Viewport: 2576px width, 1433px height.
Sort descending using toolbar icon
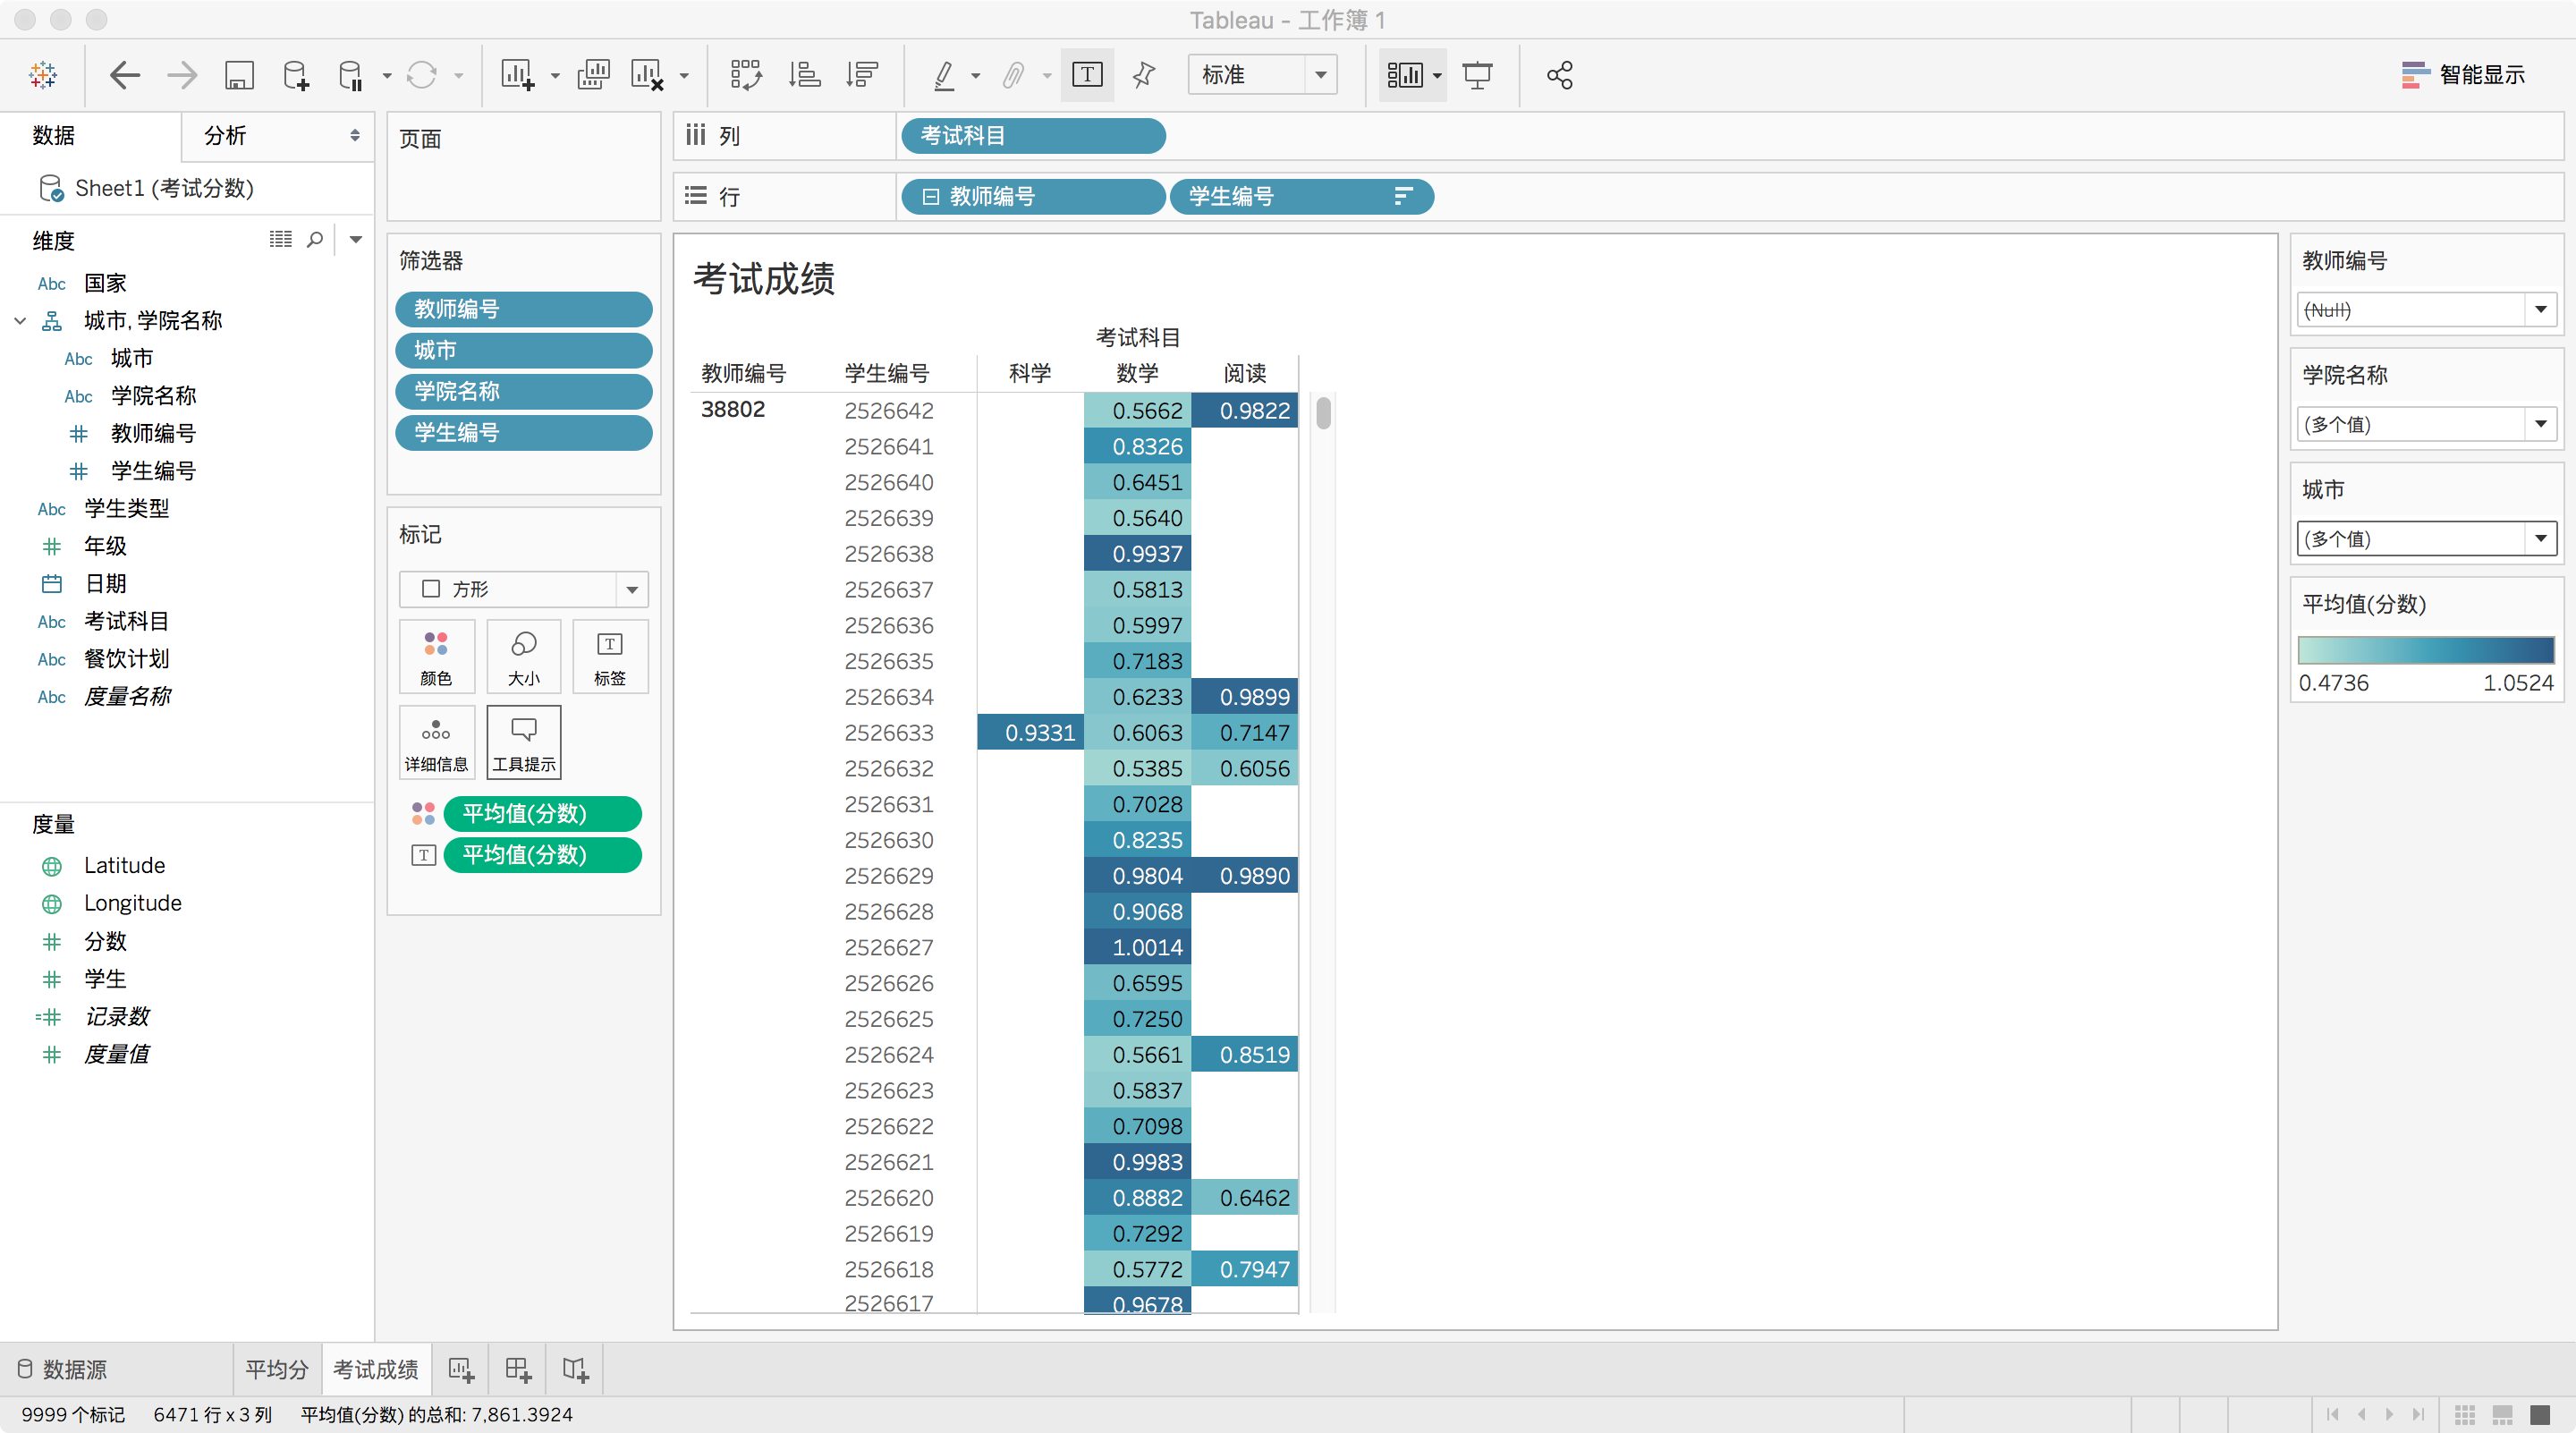coord(861,75)
